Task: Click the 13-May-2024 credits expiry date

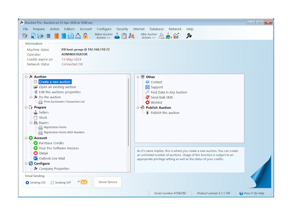Action: (x=71, y=59)
